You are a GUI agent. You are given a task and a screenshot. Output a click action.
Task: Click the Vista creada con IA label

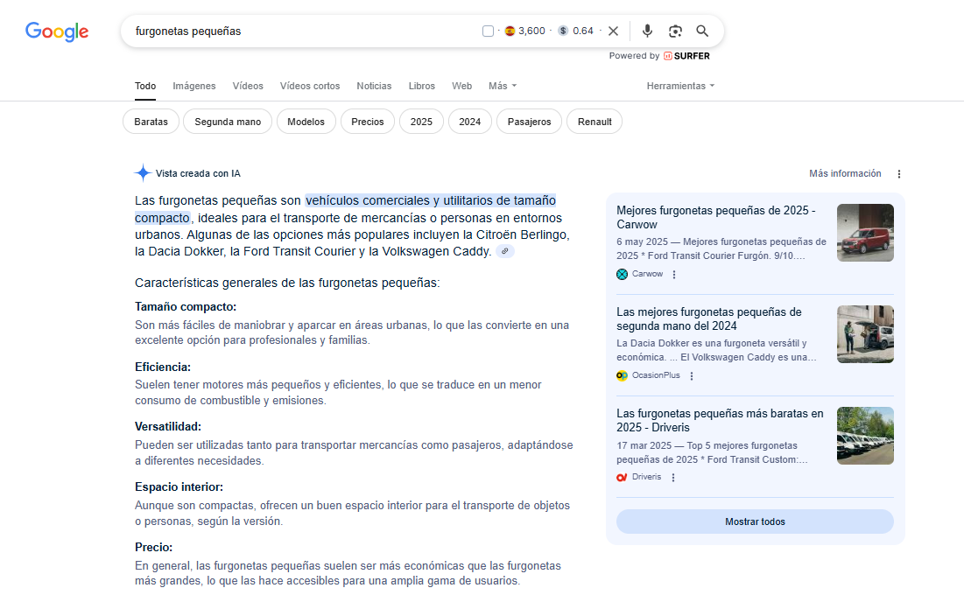[x=198, y=174]
